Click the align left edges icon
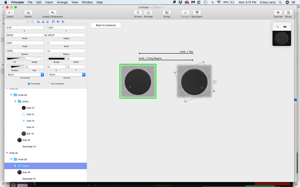The width and height of the screenshot is (300, 187). tap(39, 22)
